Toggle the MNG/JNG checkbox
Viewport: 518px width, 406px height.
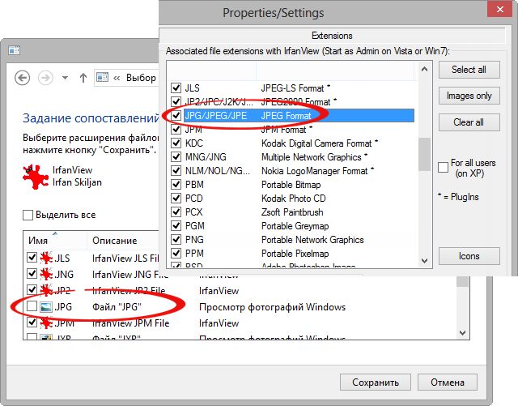click(x=176, y=157)
